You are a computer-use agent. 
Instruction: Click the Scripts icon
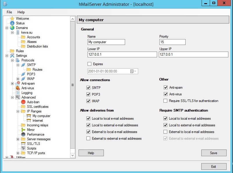pyautogui.click(x=23, y=148)
